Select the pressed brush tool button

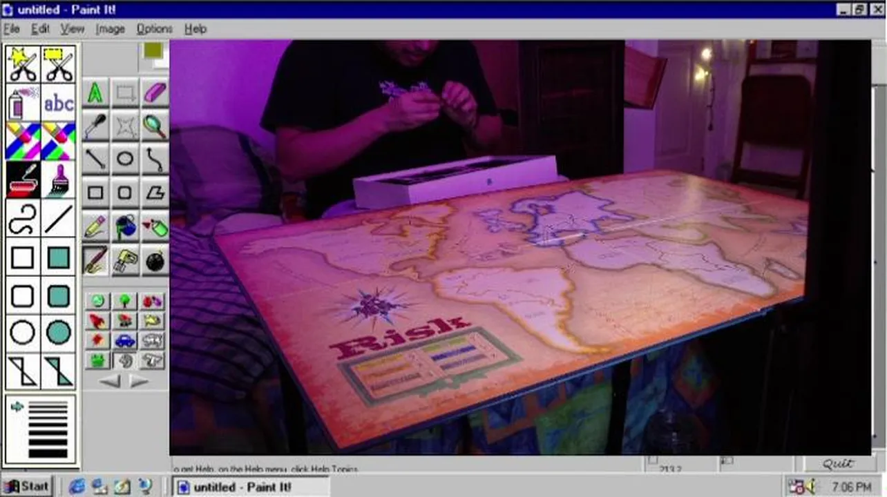pos(95,261)
